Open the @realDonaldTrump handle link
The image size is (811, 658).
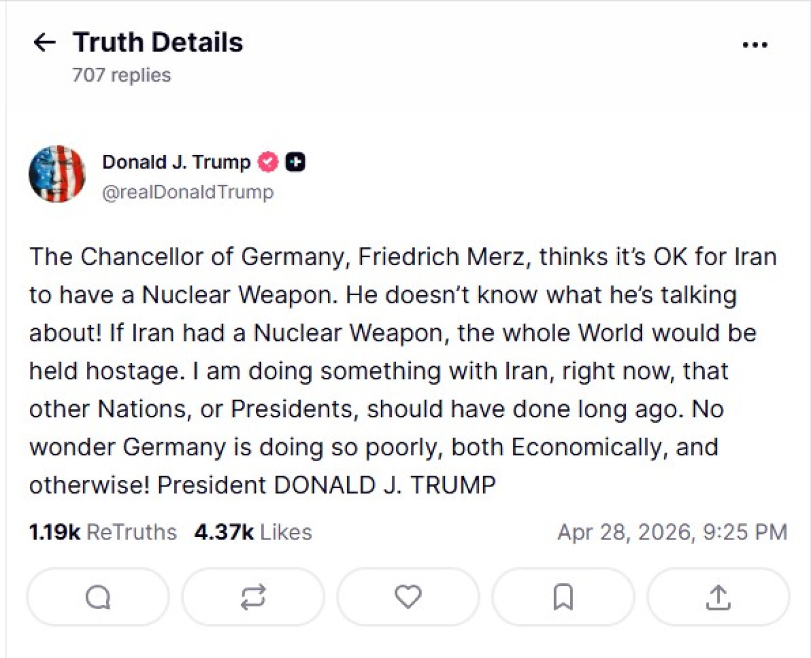click(x=188, y=193)
